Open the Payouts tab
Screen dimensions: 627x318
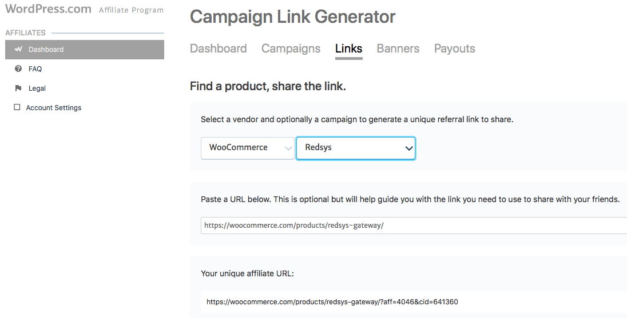pyautogui.click(x=454, y=49)
